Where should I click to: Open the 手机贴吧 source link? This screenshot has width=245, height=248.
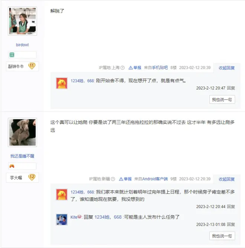(160, 68)
